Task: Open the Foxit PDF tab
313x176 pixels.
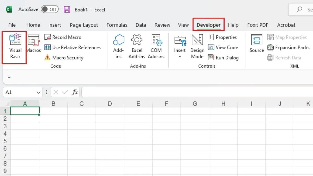Action: [x=257, y=25]
